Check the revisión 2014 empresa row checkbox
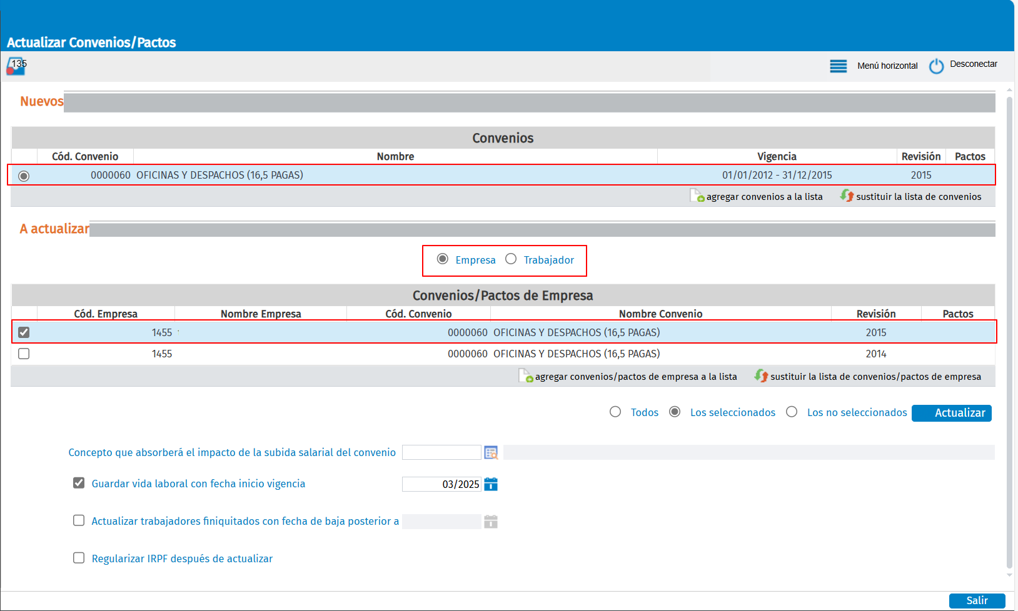 click(x=24, y=354)
